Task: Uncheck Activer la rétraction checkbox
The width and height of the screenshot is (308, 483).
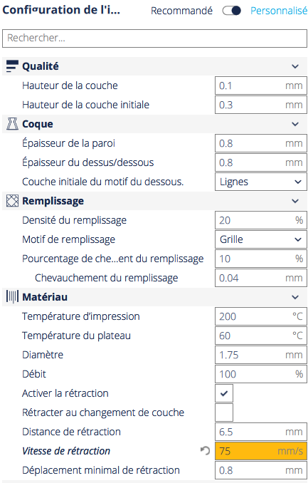Action: tap(224, 393)
